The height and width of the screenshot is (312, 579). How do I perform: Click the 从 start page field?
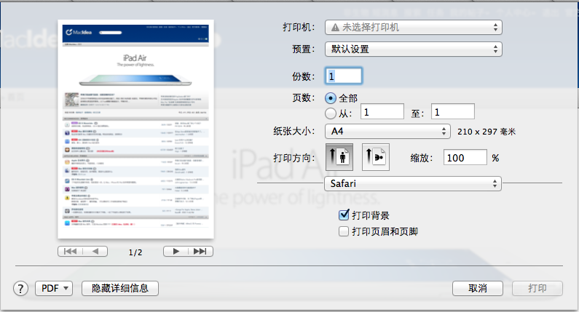click(x=382, y=112)
